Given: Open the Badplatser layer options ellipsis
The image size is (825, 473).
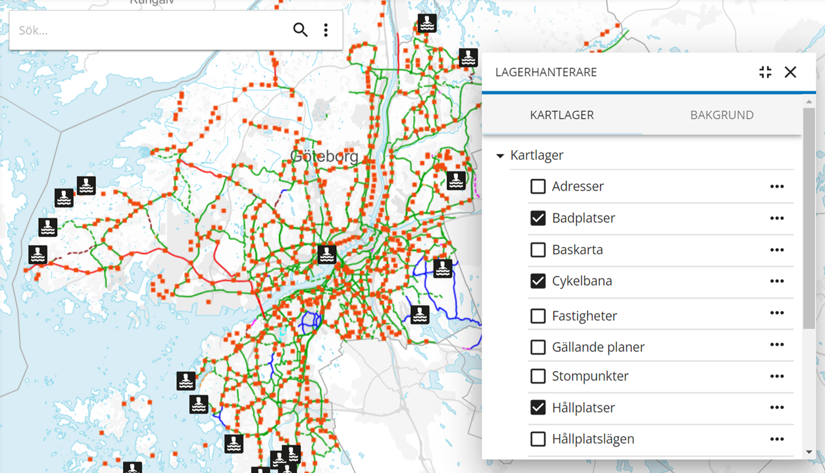Looking at the screenshot, I should [776, 218].
